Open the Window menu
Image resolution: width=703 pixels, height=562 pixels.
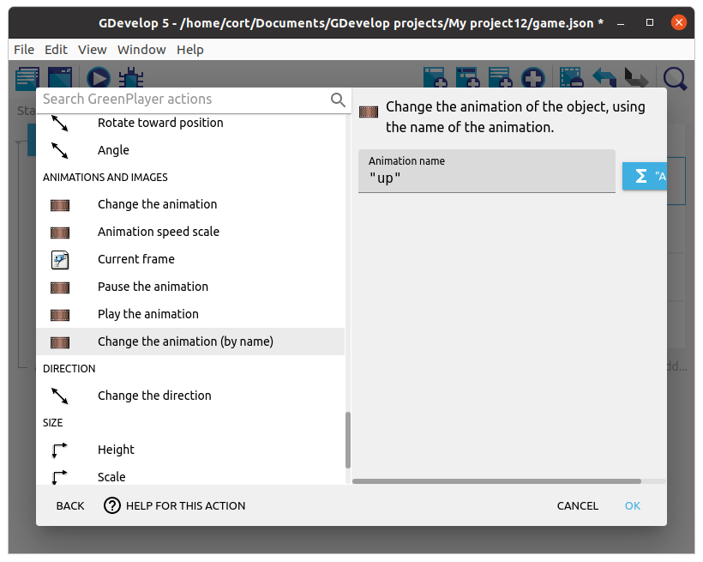click(x=141, y=50)
